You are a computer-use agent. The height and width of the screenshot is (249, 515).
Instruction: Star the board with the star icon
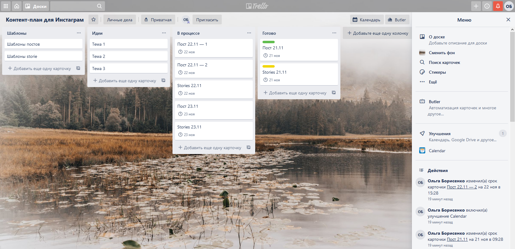[93, 19]
